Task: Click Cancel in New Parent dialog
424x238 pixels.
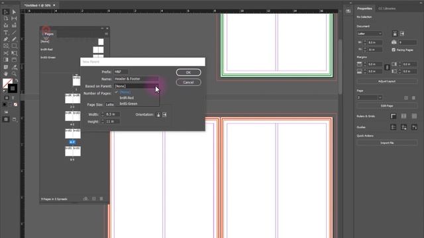Action: (188, 82)
